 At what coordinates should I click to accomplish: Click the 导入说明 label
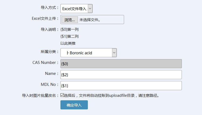point(49,29)
